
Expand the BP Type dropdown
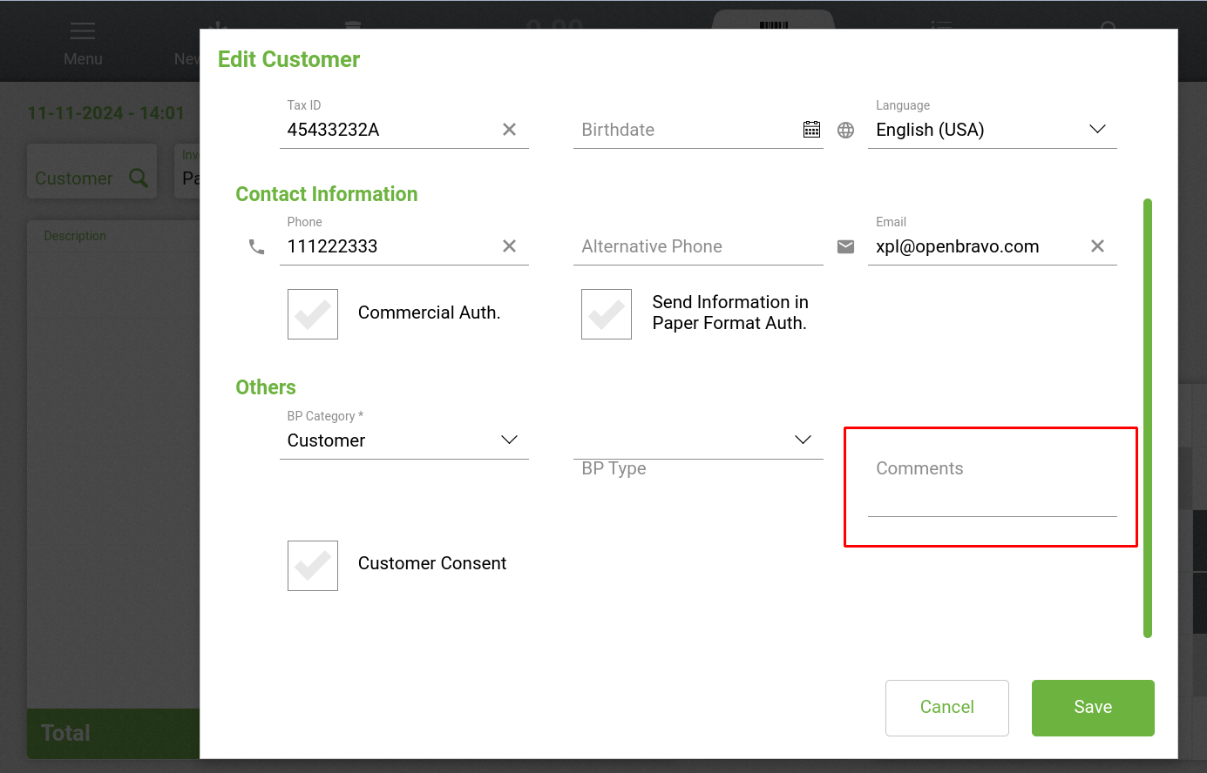803,440
